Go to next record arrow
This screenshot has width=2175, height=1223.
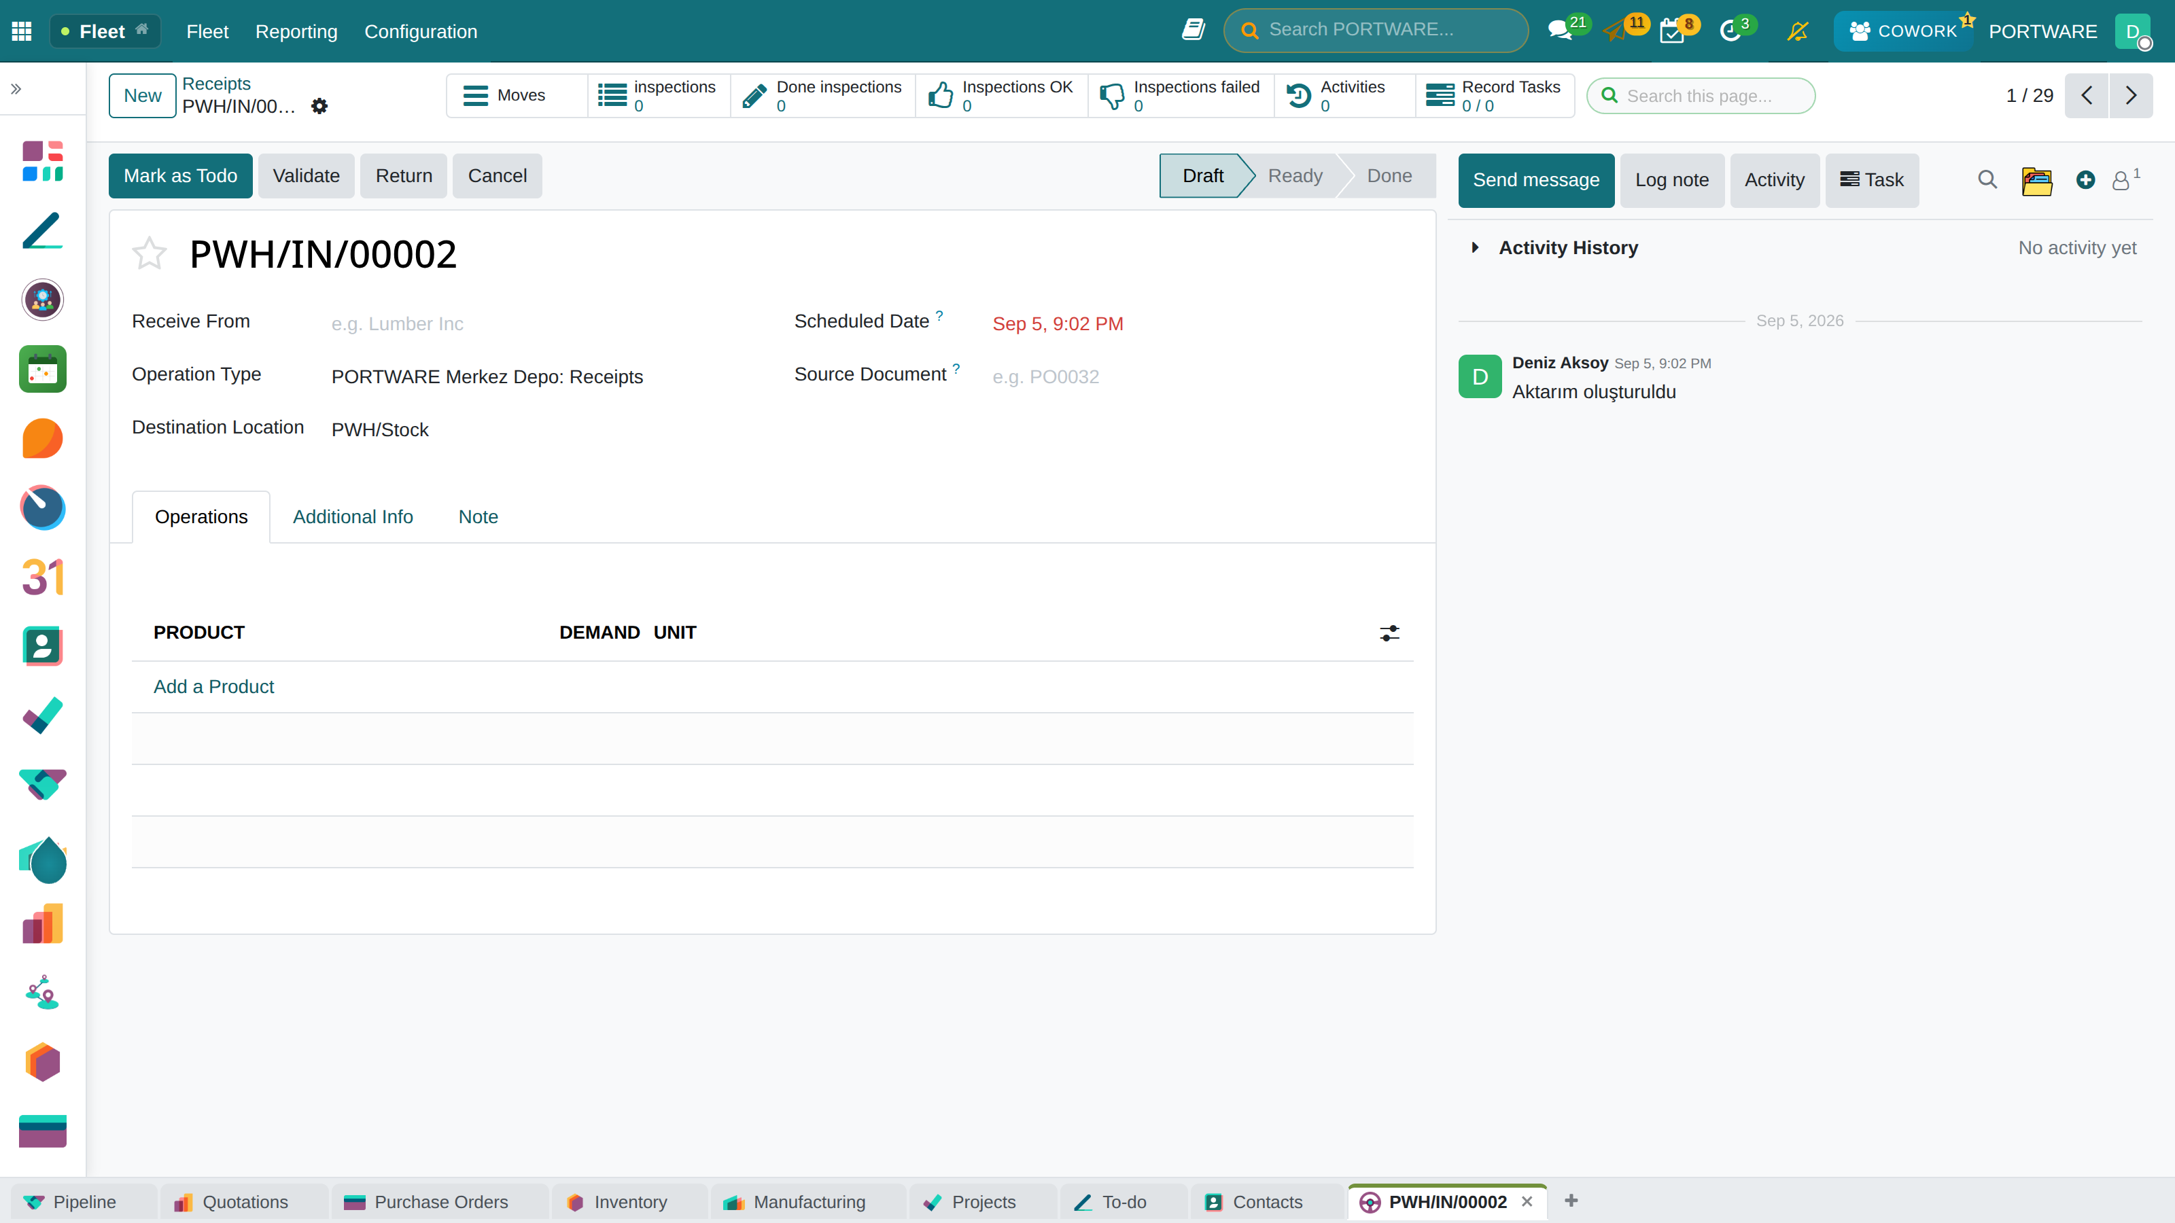(2131, 95)
